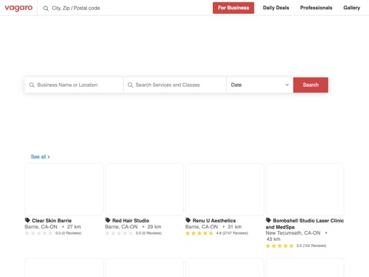Open the Bombshell Studio image card
369x277 pixels.
point(305,189)
